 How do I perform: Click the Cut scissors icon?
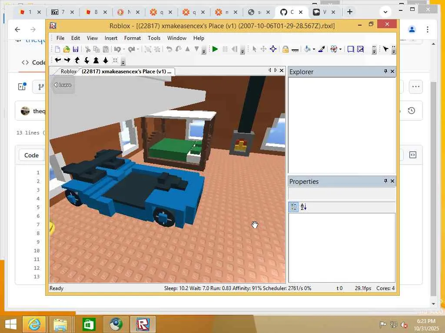click(x=88, y=49)
